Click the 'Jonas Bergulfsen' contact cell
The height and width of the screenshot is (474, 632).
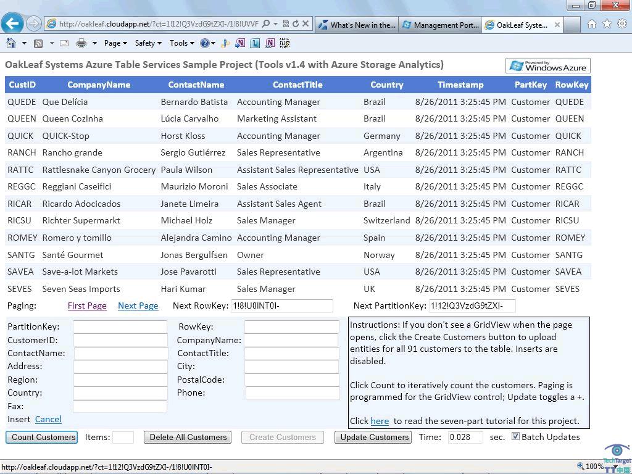[194, 255]
